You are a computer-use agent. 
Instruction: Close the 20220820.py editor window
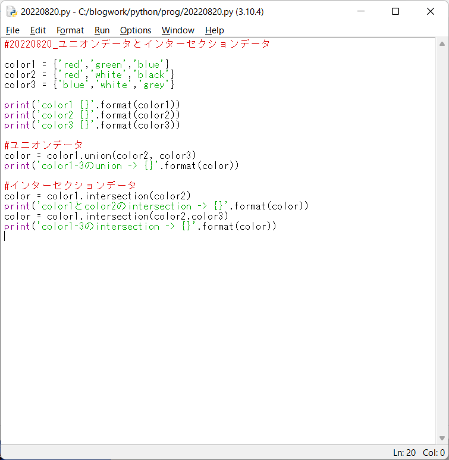pyautogui.click(x=430, y=11)
